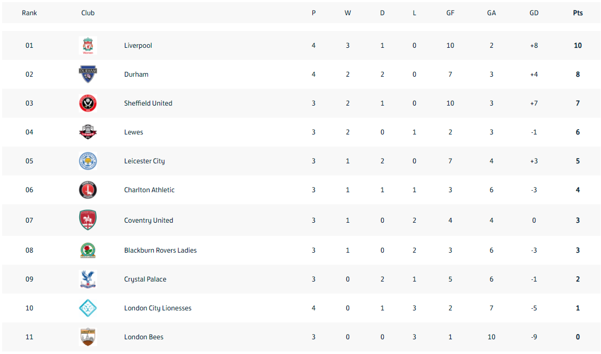Select the London City Lionesses name
This screenshot has height=354, width=601.
157,308
